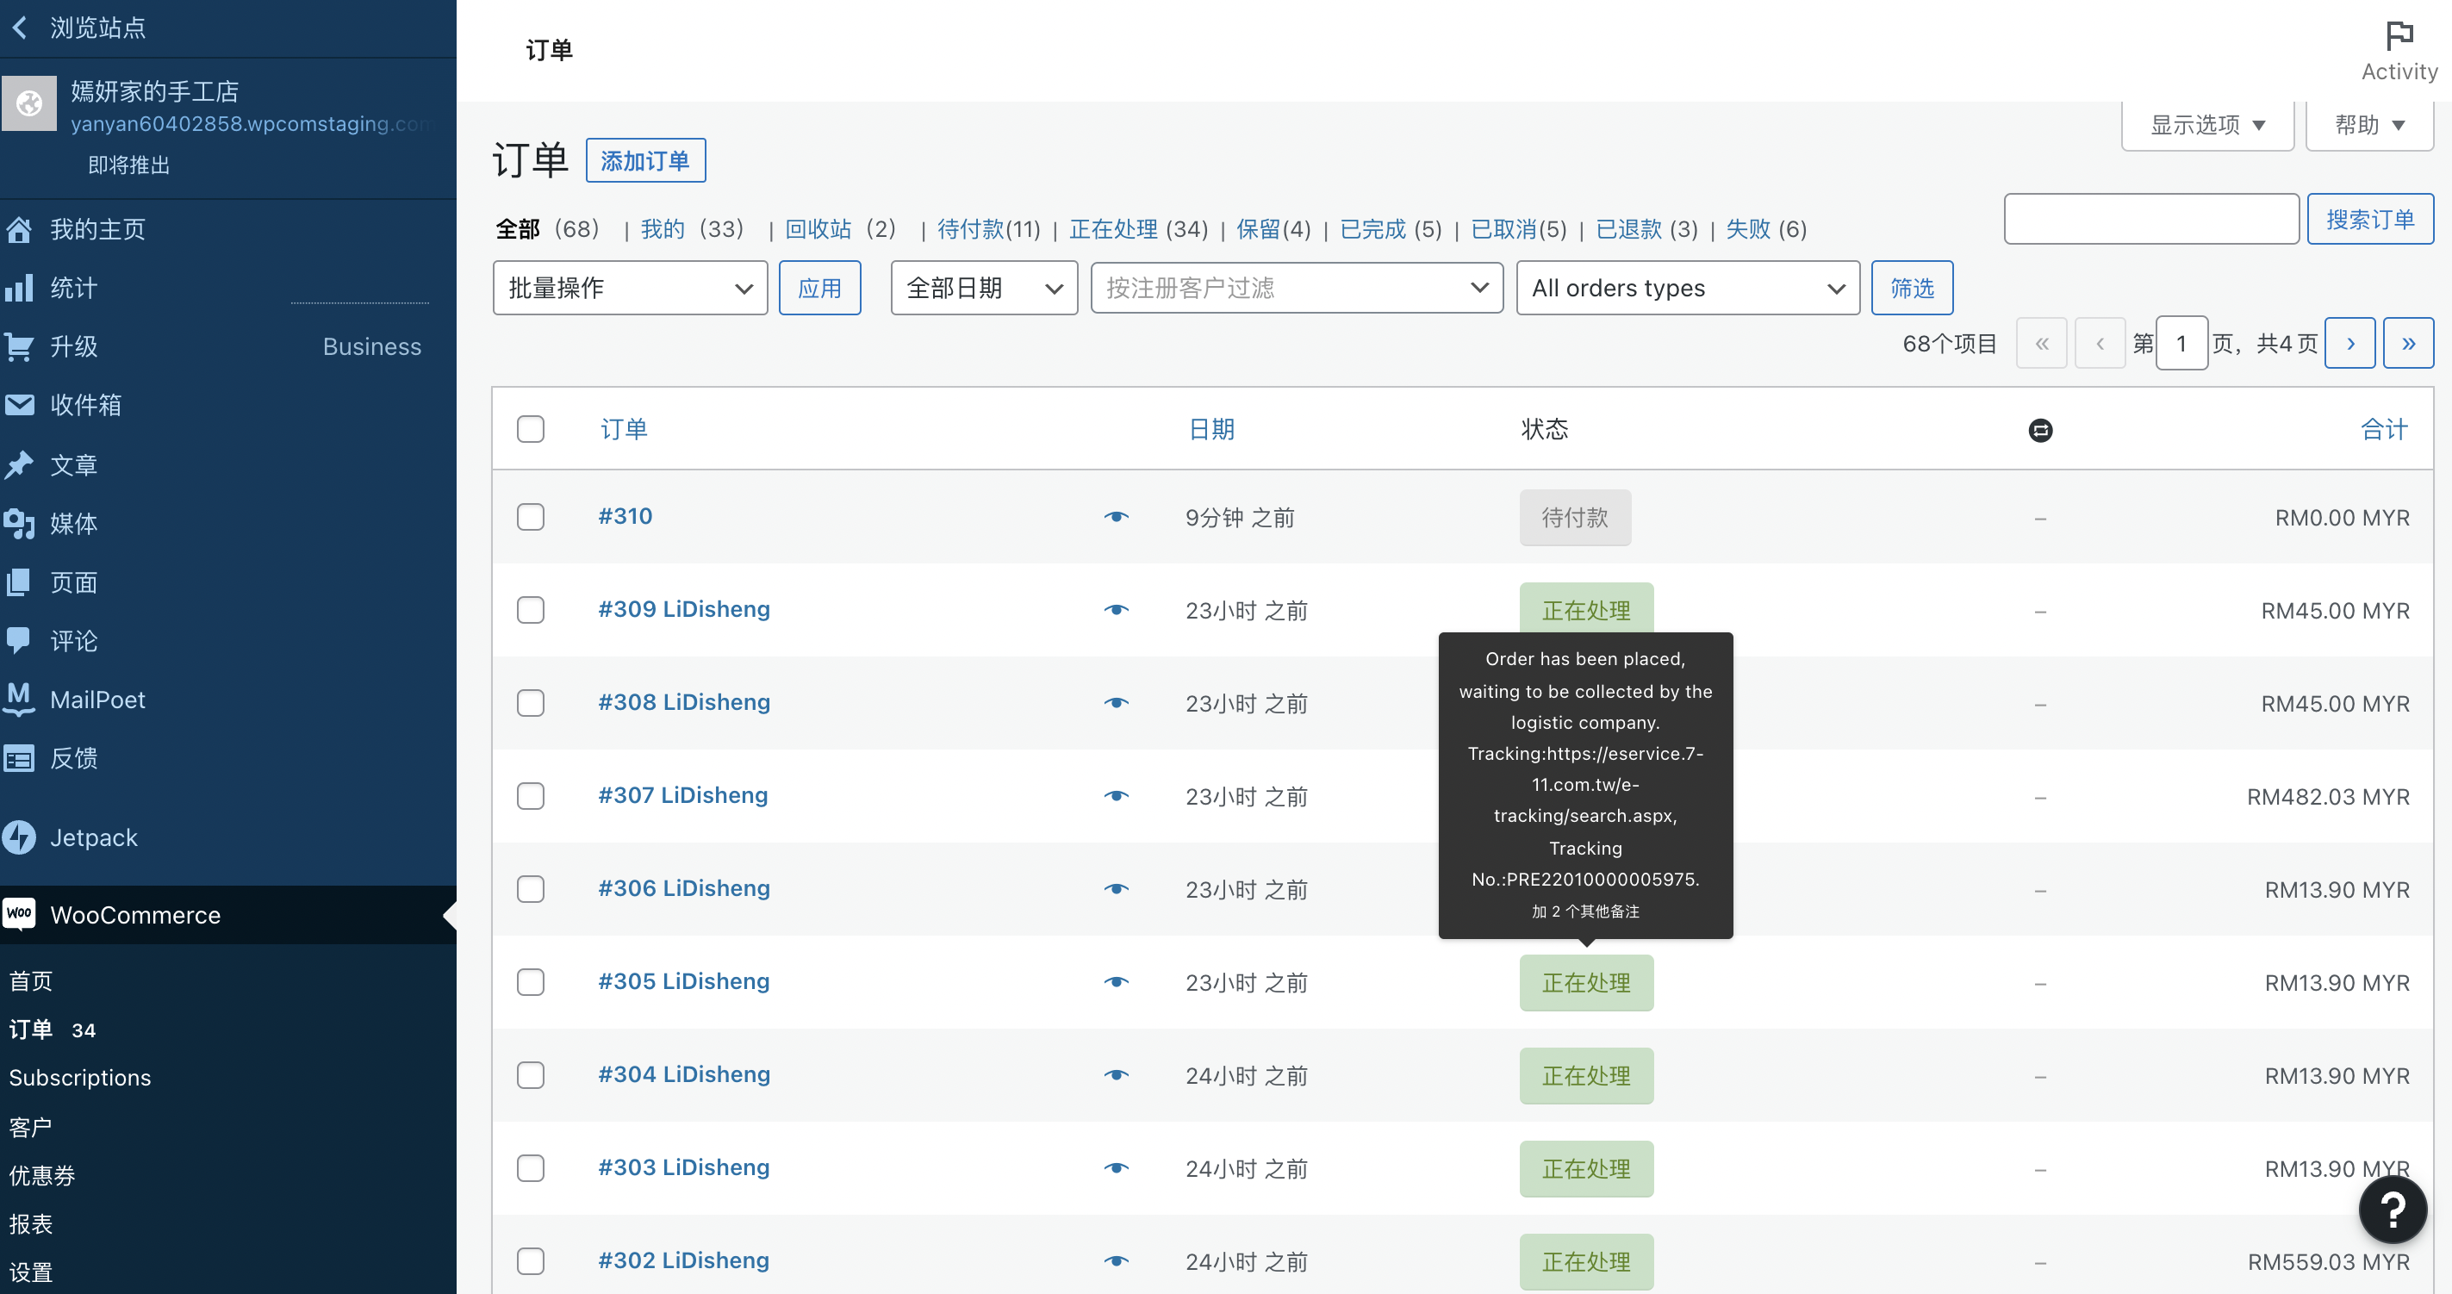
Task: Open the 批量操作 bulk actions dropdown
Action: click(x=630, y=288)
